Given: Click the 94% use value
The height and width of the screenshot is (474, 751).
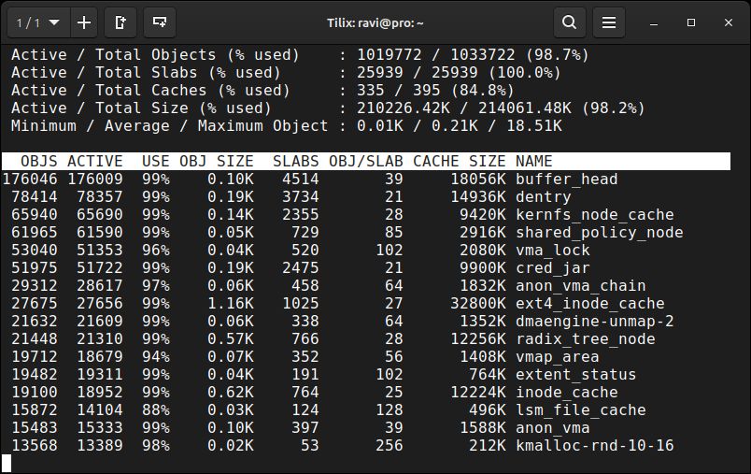Looking at the screenshot, I should point(156,357).
